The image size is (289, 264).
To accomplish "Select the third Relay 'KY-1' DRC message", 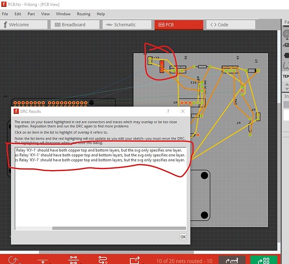I will pyautogui.click(x=100, y=160).
